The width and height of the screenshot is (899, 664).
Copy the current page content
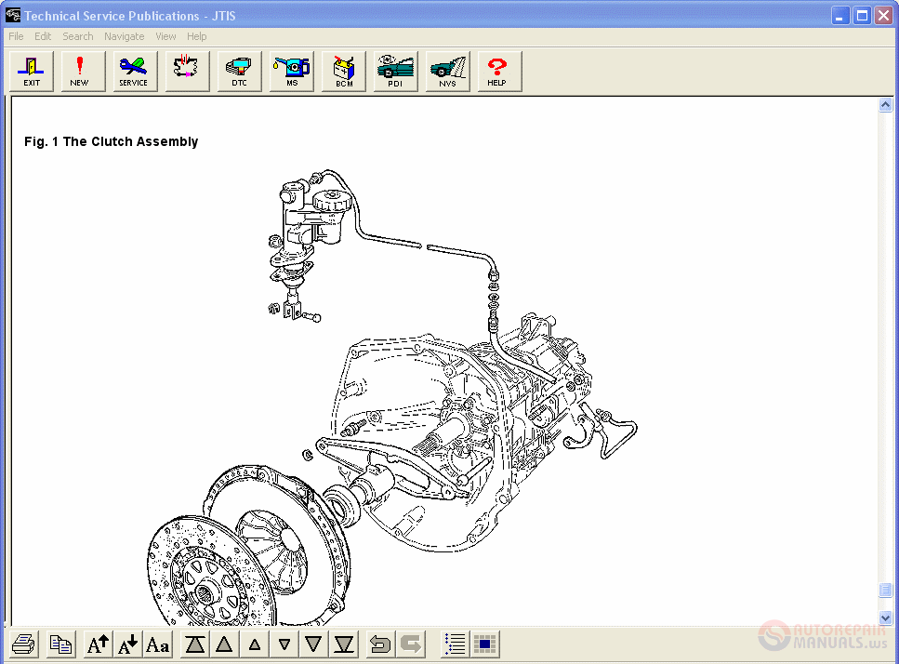(59, 643)
